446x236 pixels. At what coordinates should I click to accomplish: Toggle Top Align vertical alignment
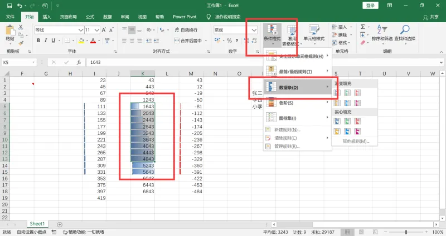(124, 30)
